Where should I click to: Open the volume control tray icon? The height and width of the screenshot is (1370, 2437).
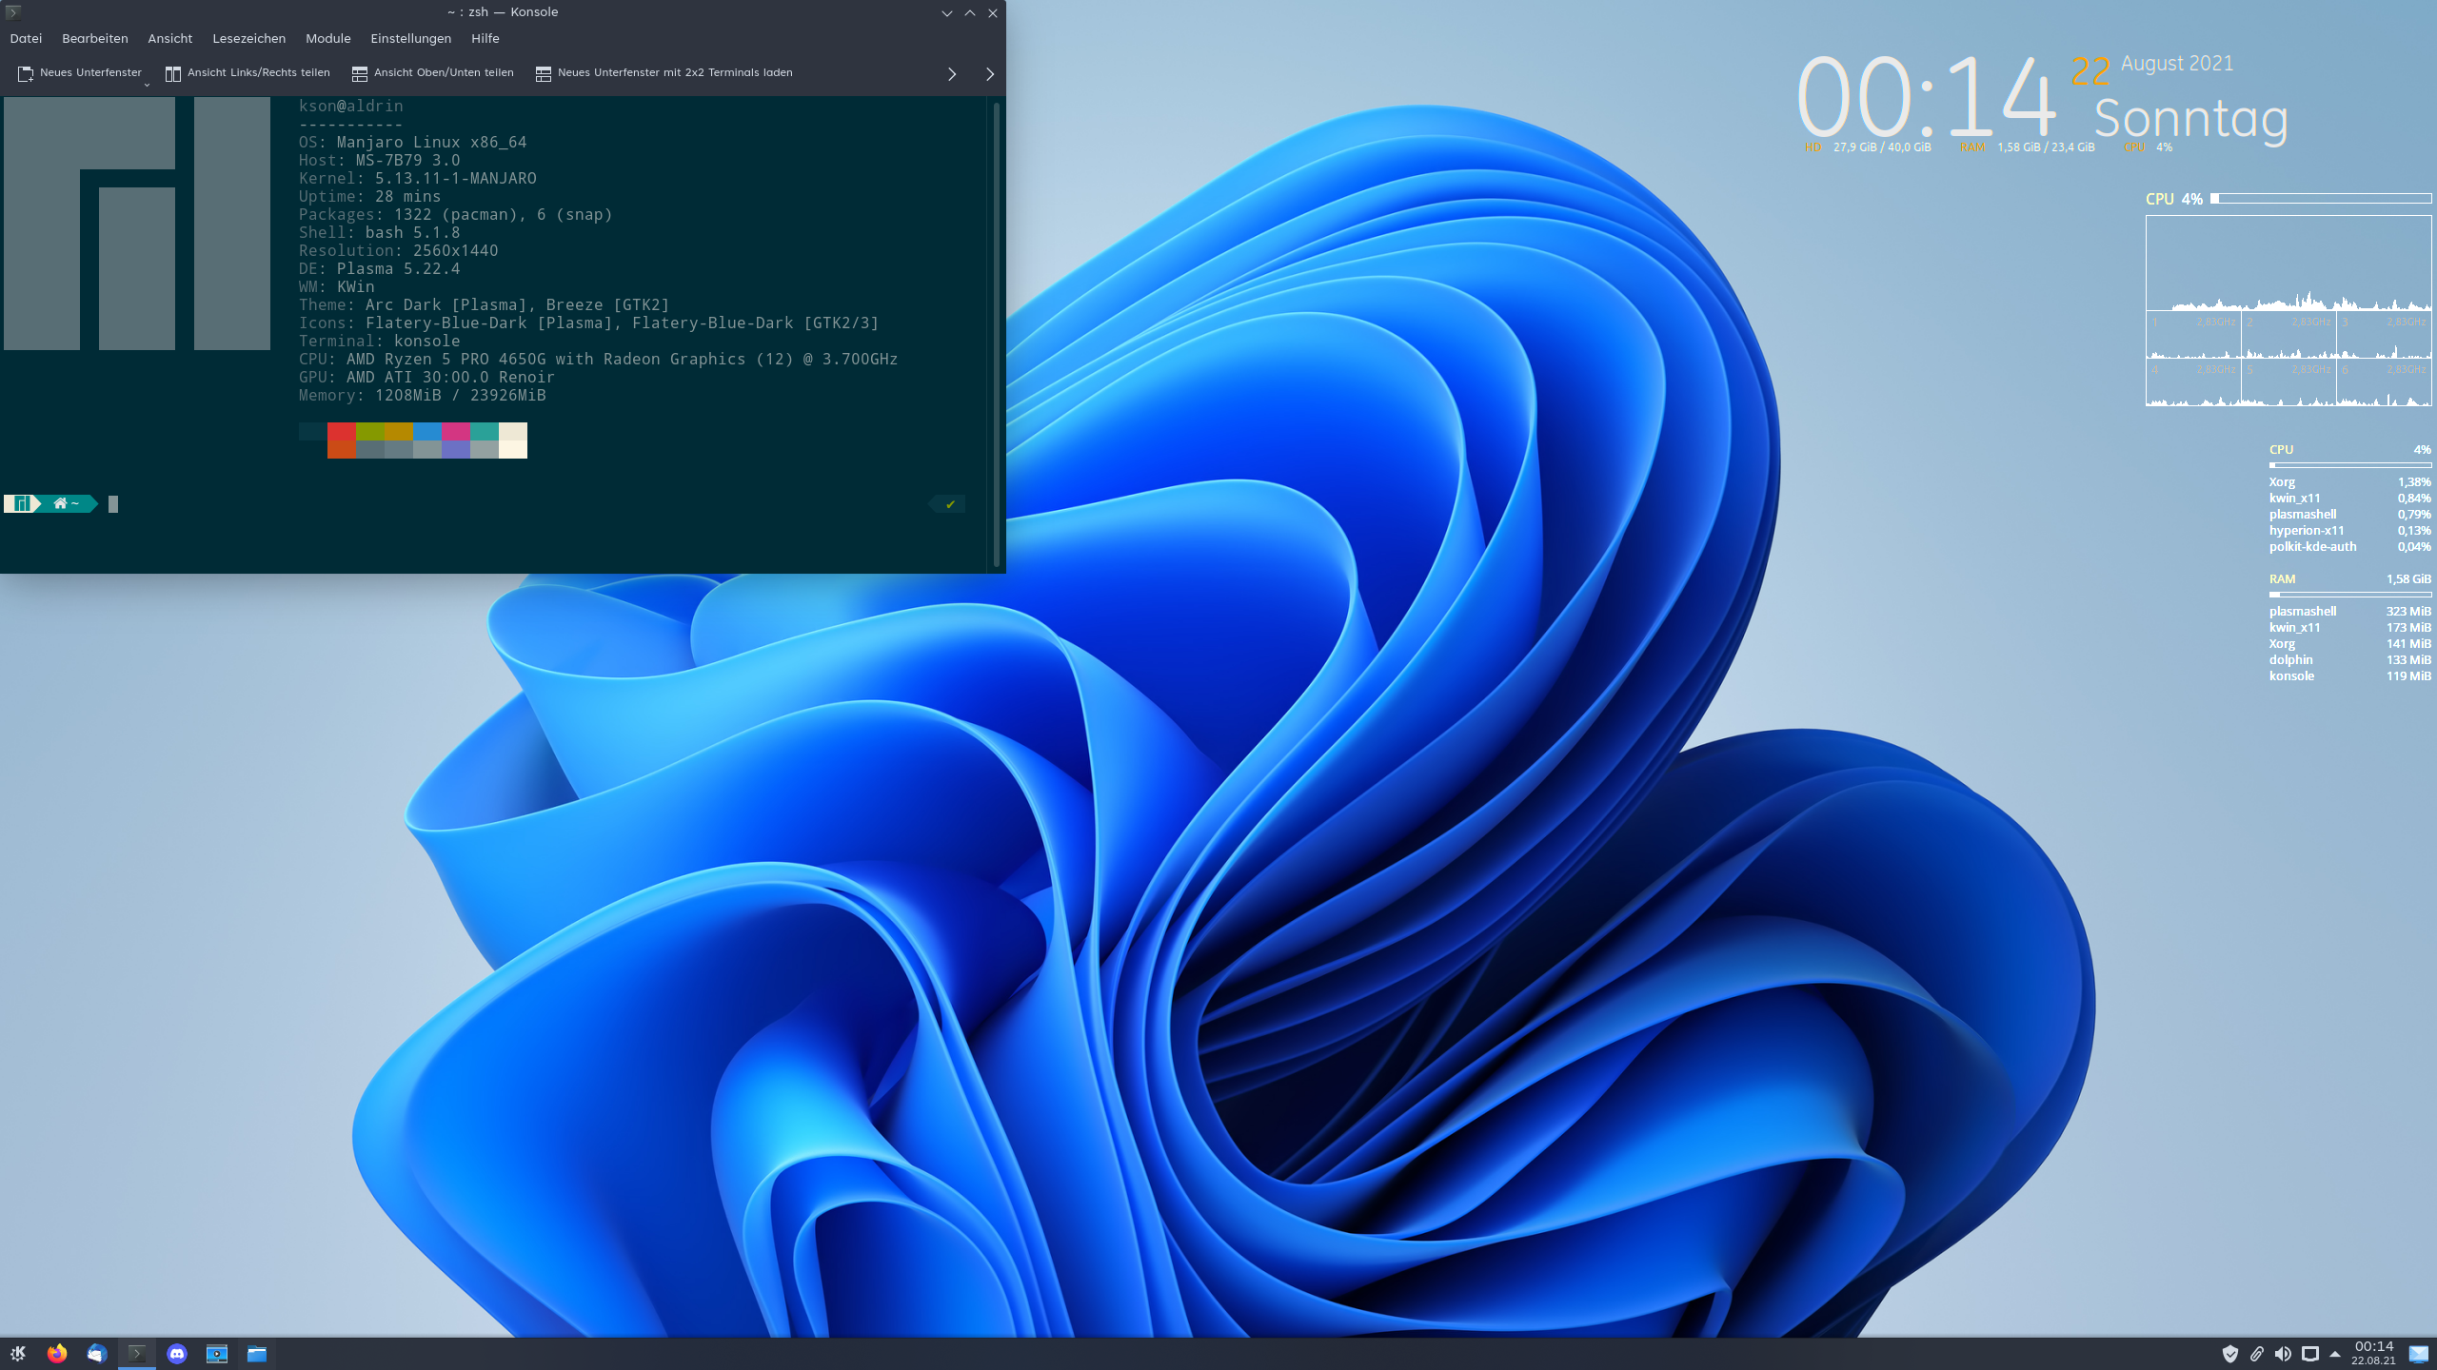2283,1353
